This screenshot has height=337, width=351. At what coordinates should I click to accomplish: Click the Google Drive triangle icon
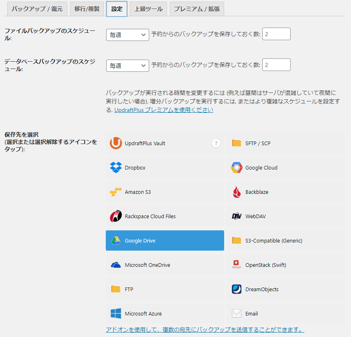coord(116,240)
